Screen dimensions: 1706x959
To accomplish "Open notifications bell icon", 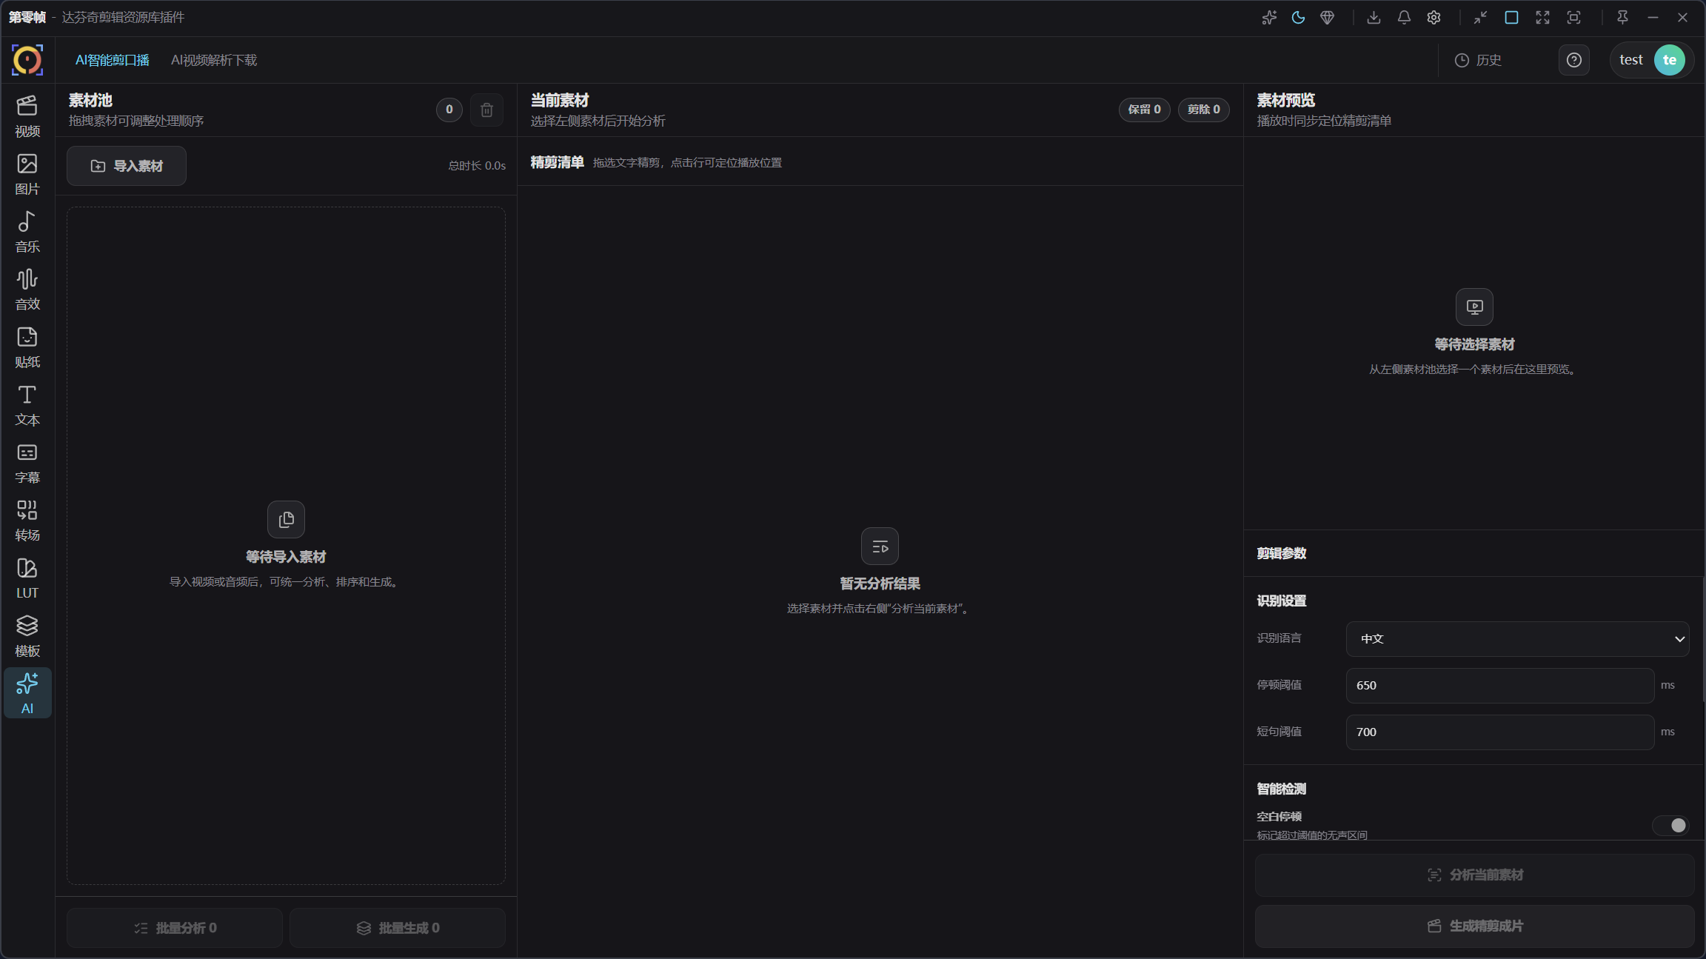I will click(1404, 18).
